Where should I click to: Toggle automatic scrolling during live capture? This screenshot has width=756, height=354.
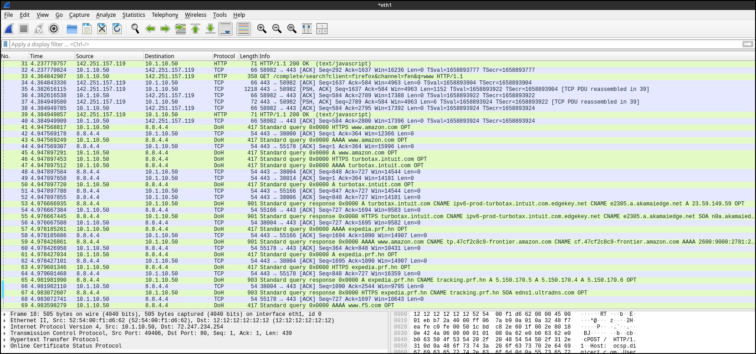point(225,29)
